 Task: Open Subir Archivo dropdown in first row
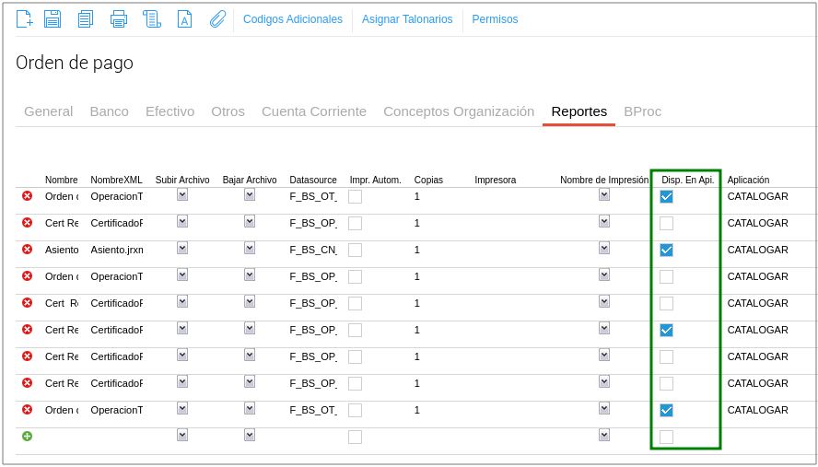coord(182,195)
